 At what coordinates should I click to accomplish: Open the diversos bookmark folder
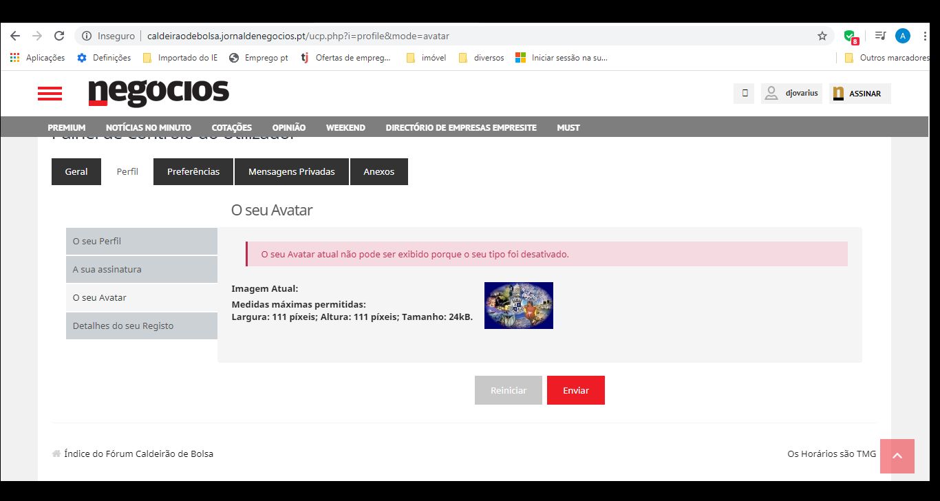(482, 58)
